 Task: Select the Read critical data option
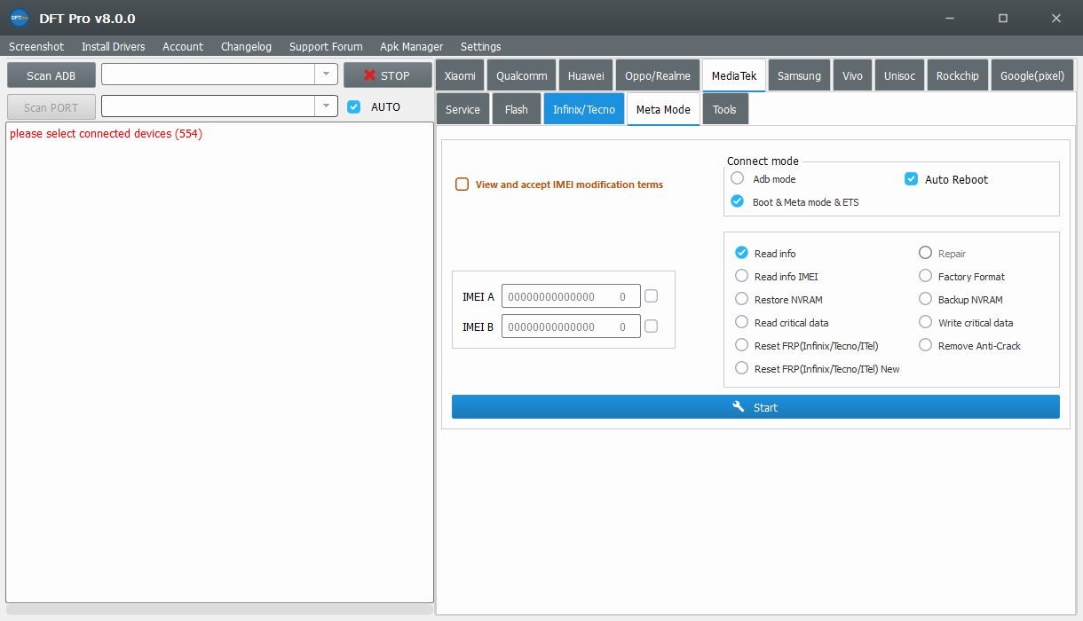(742, 322)
